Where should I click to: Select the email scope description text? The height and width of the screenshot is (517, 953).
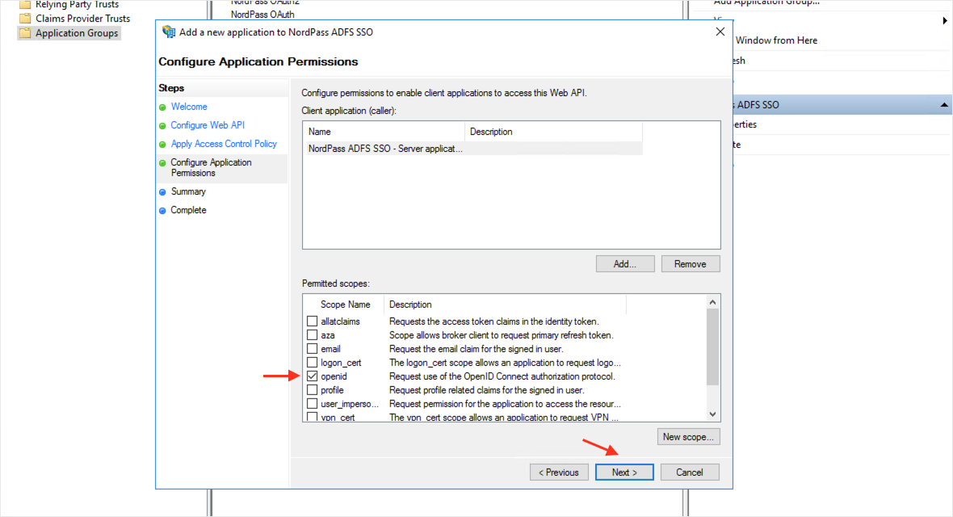tap(476, 348)
